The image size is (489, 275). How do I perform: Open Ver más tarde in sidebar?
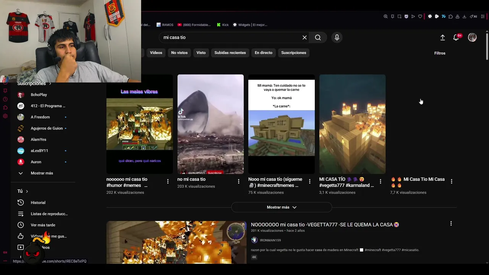click(43, 225)
